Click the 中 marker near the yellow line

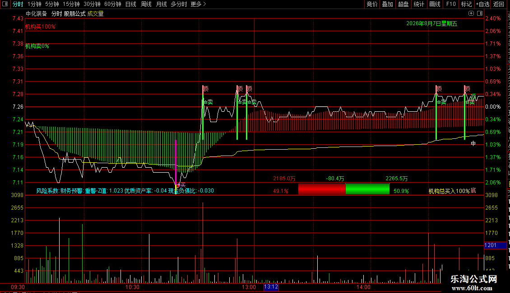(473, 143)
